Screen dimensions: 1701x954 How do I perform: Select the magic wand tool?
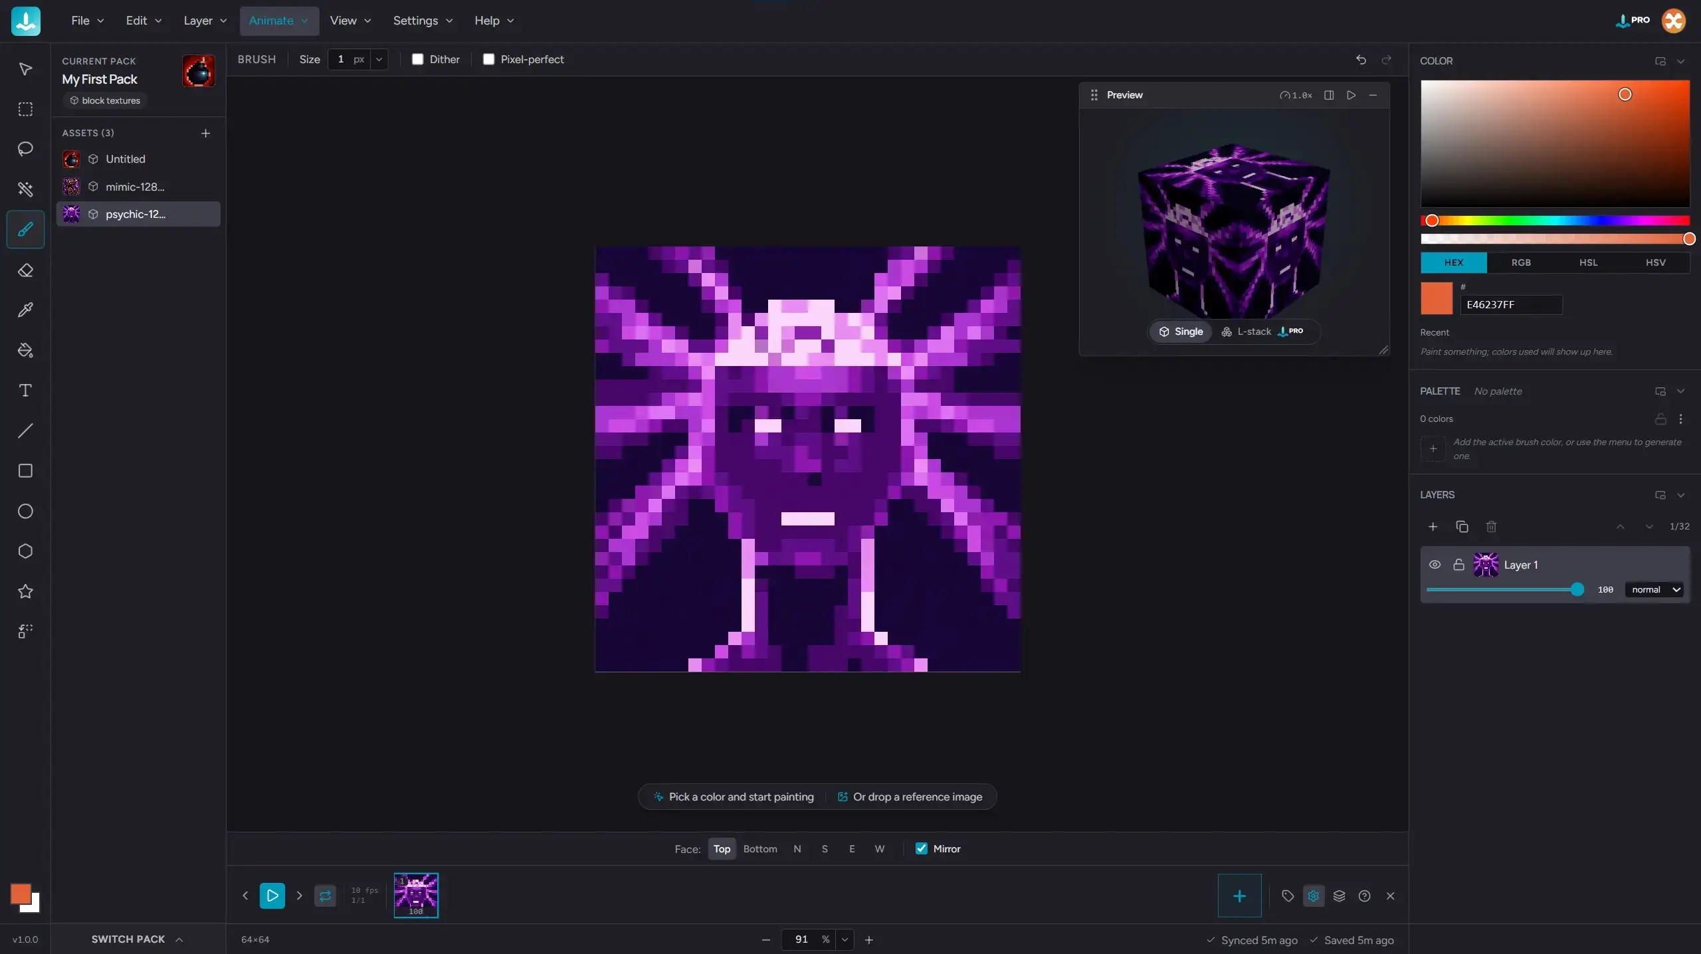coord(25,189)
